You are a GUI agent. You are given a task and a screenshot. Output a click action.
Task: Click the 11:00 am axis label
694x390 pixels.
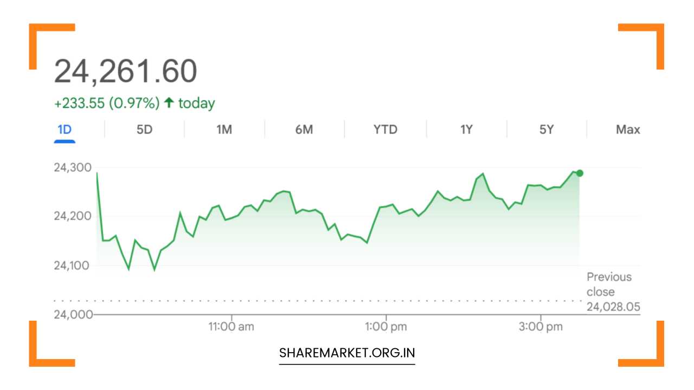(232, 326)
